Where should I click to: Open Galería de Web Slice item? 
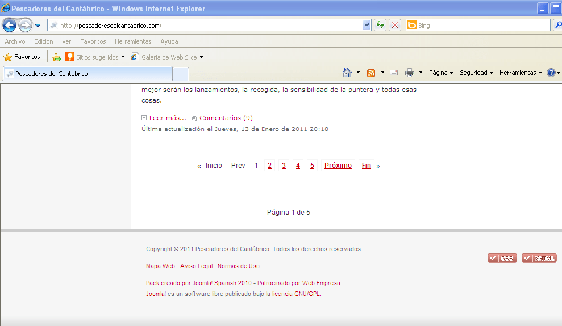pyautogui.click(x=167, y=57)
